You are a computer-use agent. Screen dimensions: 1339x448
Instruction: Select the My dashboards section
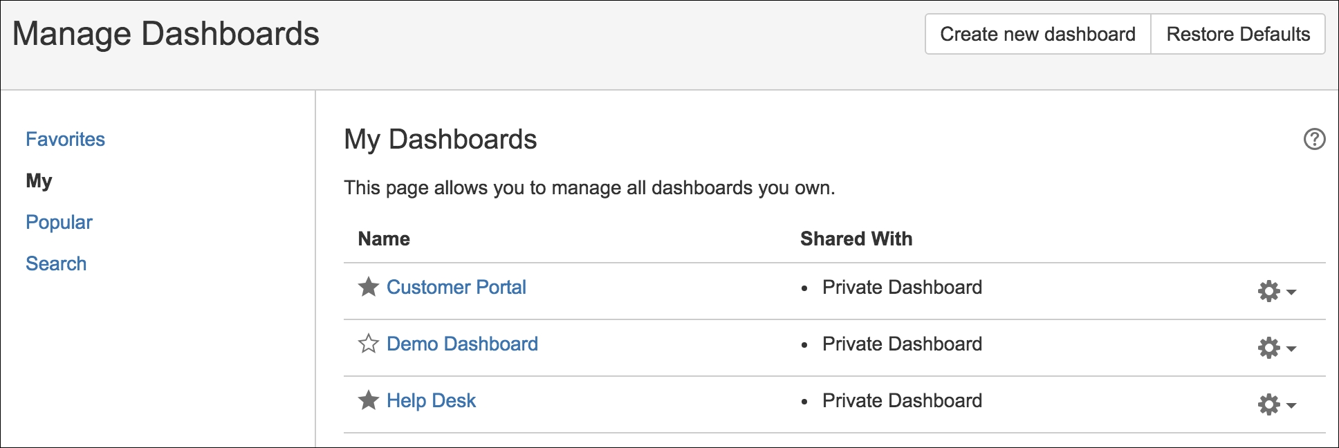[x=39, y=180]
